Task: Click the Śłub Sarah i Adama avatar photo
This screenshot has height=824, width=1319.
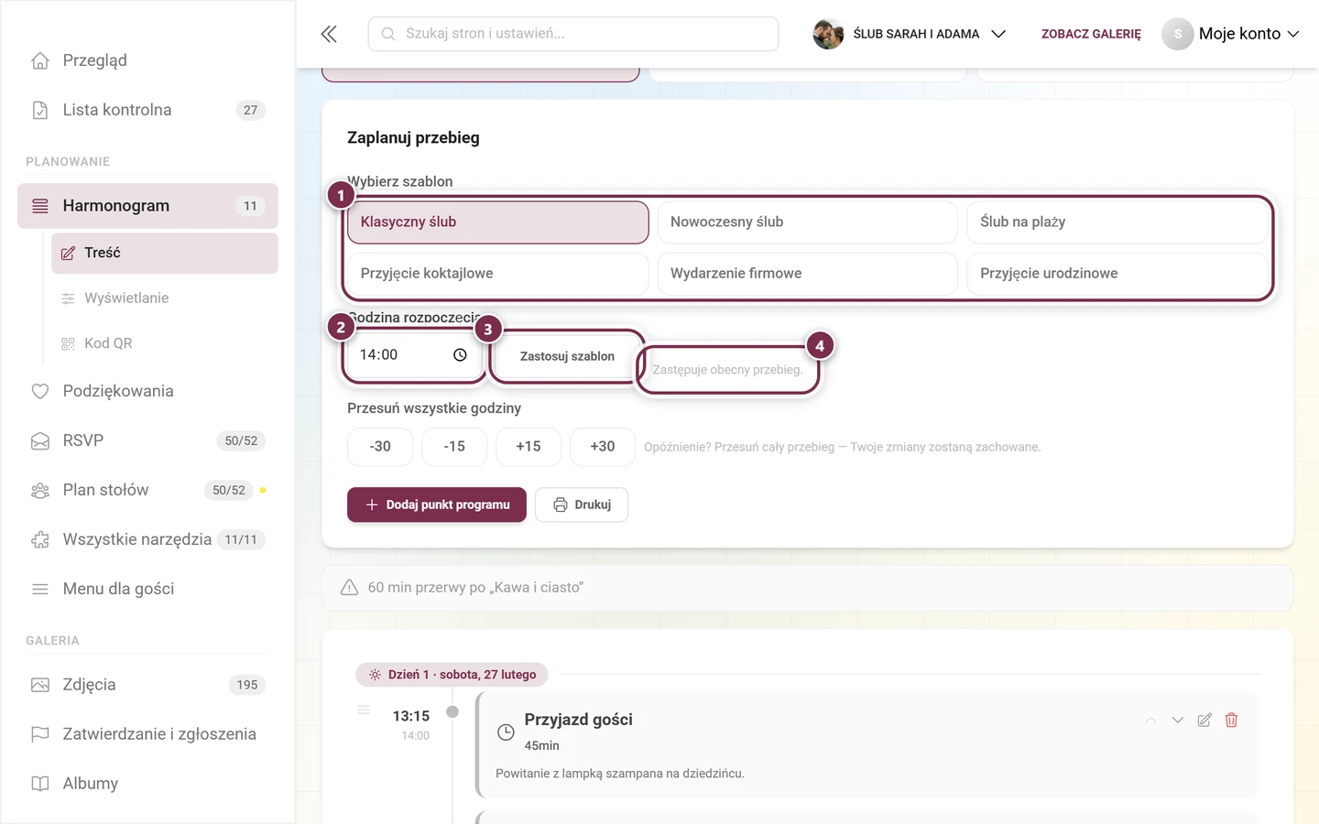Action: (x=828, y=34)
